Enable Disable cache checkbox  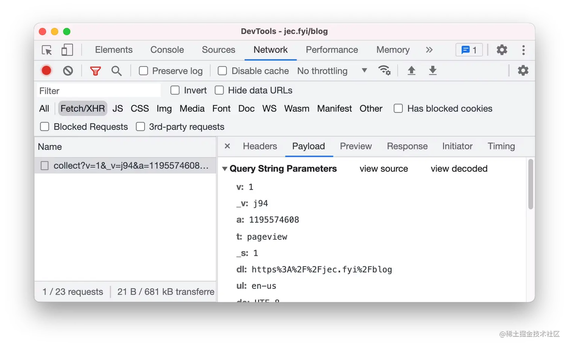222,71
